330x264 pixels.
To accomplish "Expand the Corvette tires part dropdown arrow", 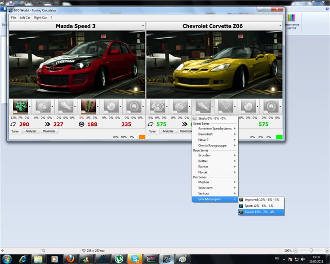I will [280, 107].
